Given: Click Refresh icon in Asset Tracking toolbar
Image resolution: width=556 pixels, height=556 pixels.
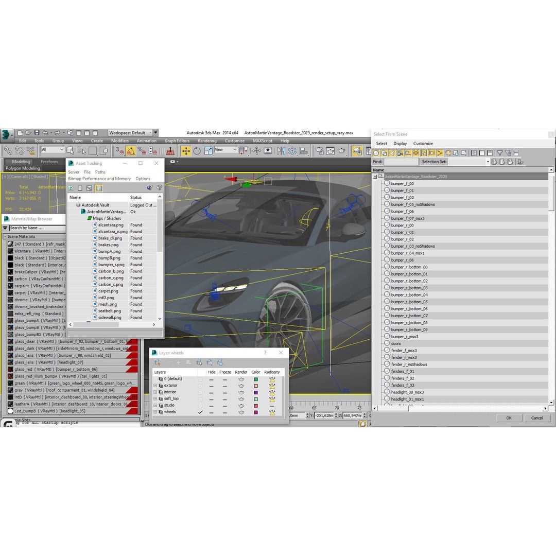Looking at the screenshot, I should pyautogui.click(x=71, y=188).
